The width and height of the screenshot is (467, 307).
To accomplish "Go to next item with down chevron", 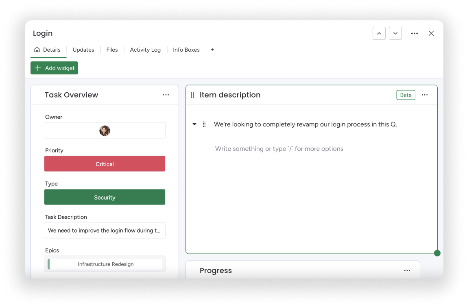I will click(395, 33).
